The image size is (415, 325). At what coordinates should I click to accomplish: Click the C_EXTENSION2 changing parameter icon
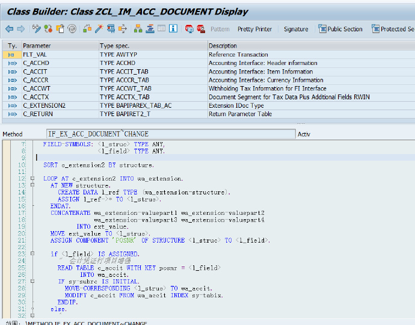click(x=13, y=106)
